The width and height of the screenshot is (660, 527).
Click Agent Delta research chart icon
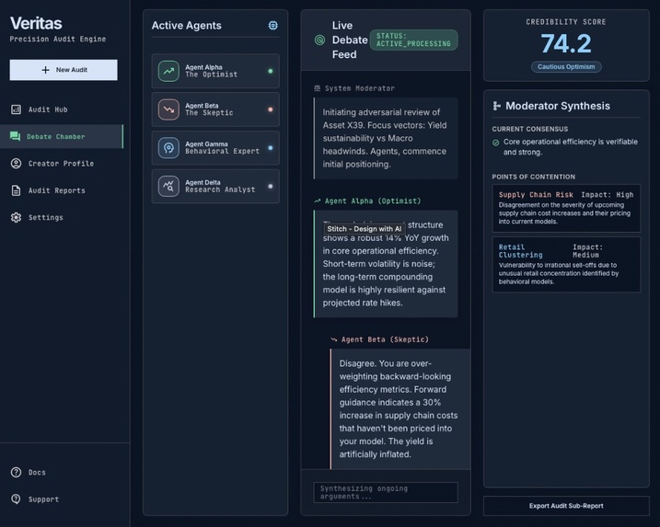pyautogui.click(x=168, y=186)
